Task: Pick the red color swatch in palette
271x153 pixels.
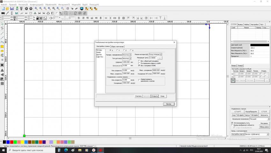Action: point(11,142)
